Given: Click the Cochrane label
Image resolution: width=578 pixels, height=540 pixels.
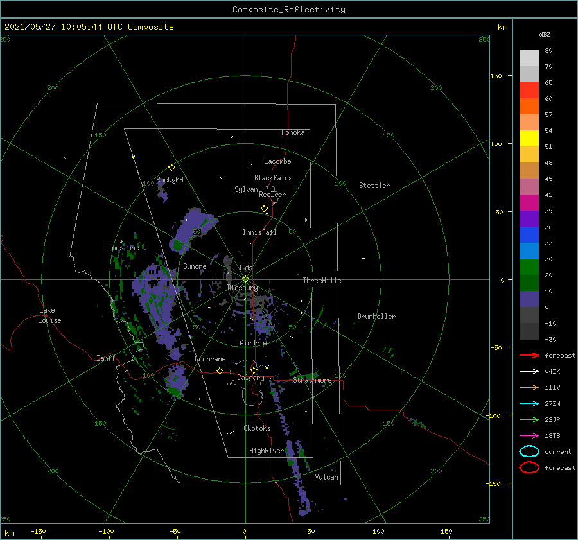Looking at the screenshot, I should (x=210, y=359).
